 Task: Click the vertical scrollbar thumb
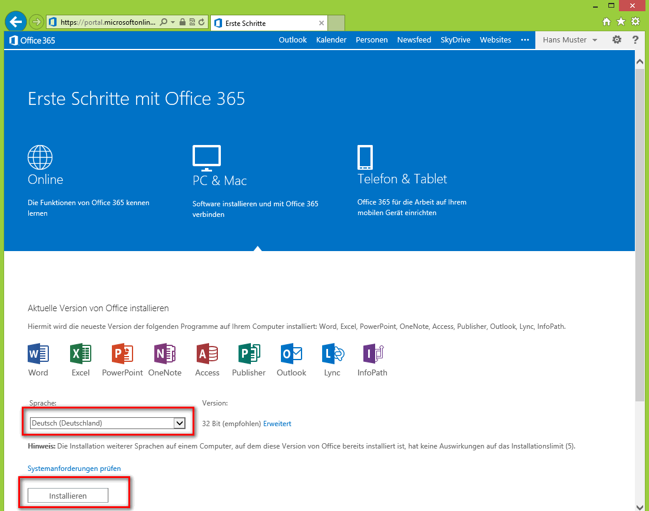(x=640, y=235)
